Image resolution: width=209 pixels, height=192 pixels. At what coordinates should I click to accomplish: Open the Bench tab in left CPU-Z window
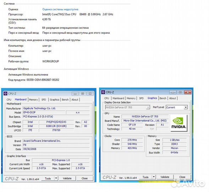tap(65, 100)
